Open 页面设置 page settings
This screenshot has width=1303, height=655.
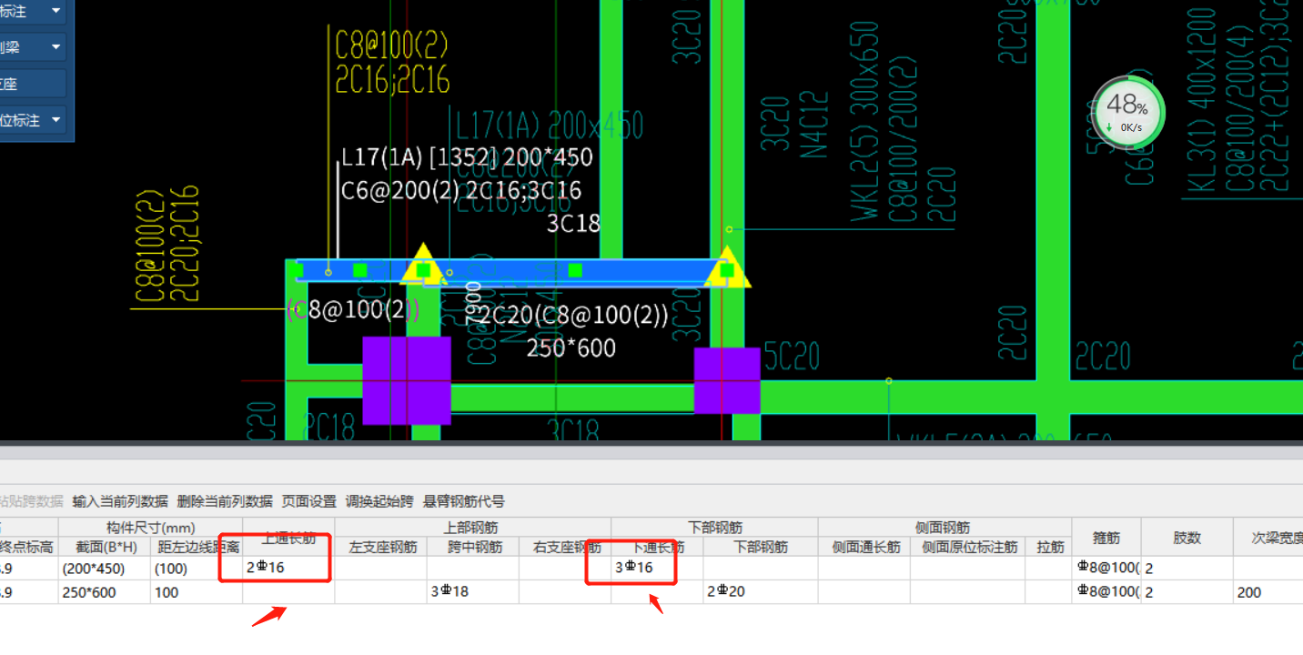tap(309, 501)
